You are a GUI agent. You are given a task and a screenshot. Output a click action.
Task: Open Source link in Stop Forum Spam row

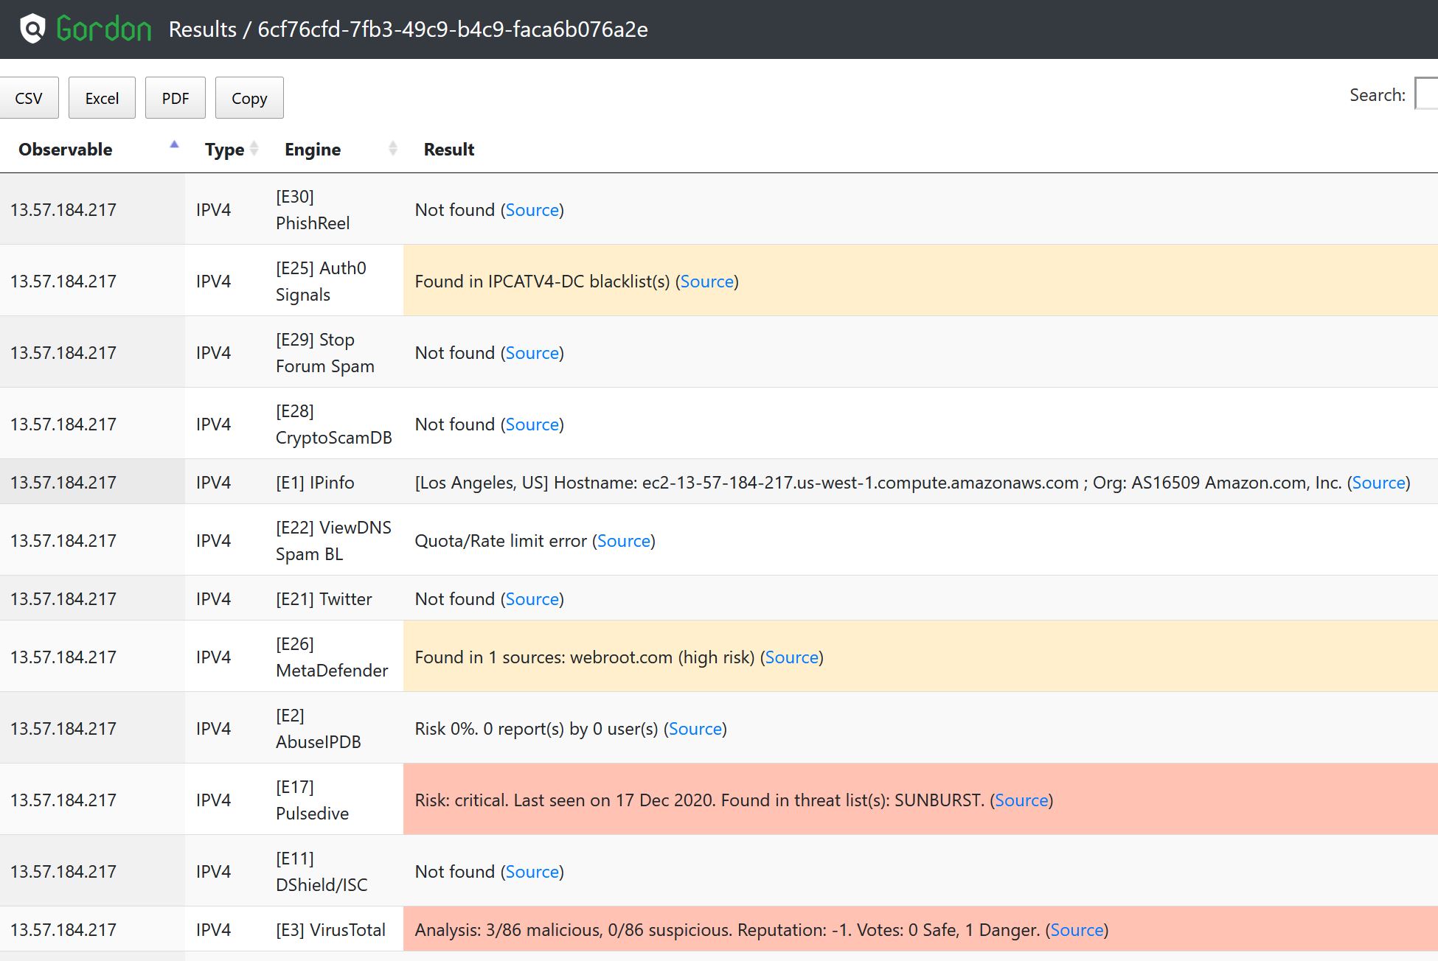pos(532,353)
